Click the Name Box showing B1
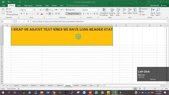This screenshot has width=169, height=95. click(x=6, y=21)
